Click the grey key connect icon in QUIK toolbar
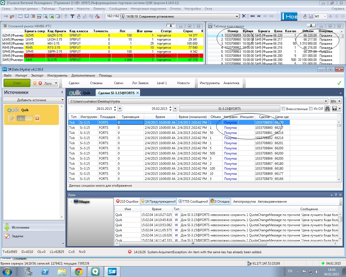The width and height of the screenshot is (346, 277). click(5, 16)
